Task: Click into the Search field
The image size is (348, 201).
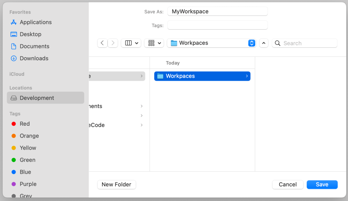Action: point(309,43)
